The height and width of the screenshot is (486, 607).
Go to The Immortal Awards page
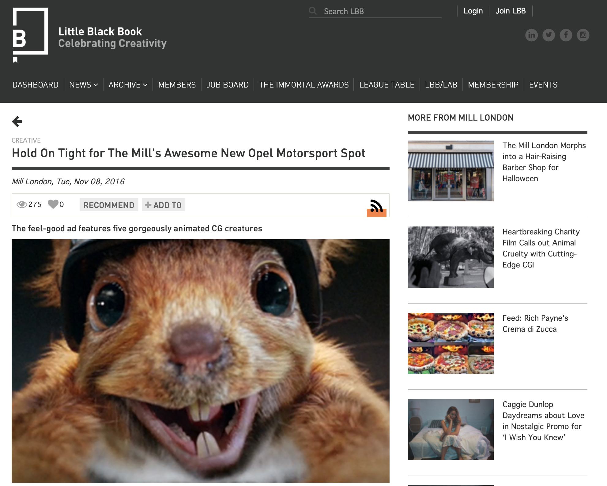(x=304, y=85)
